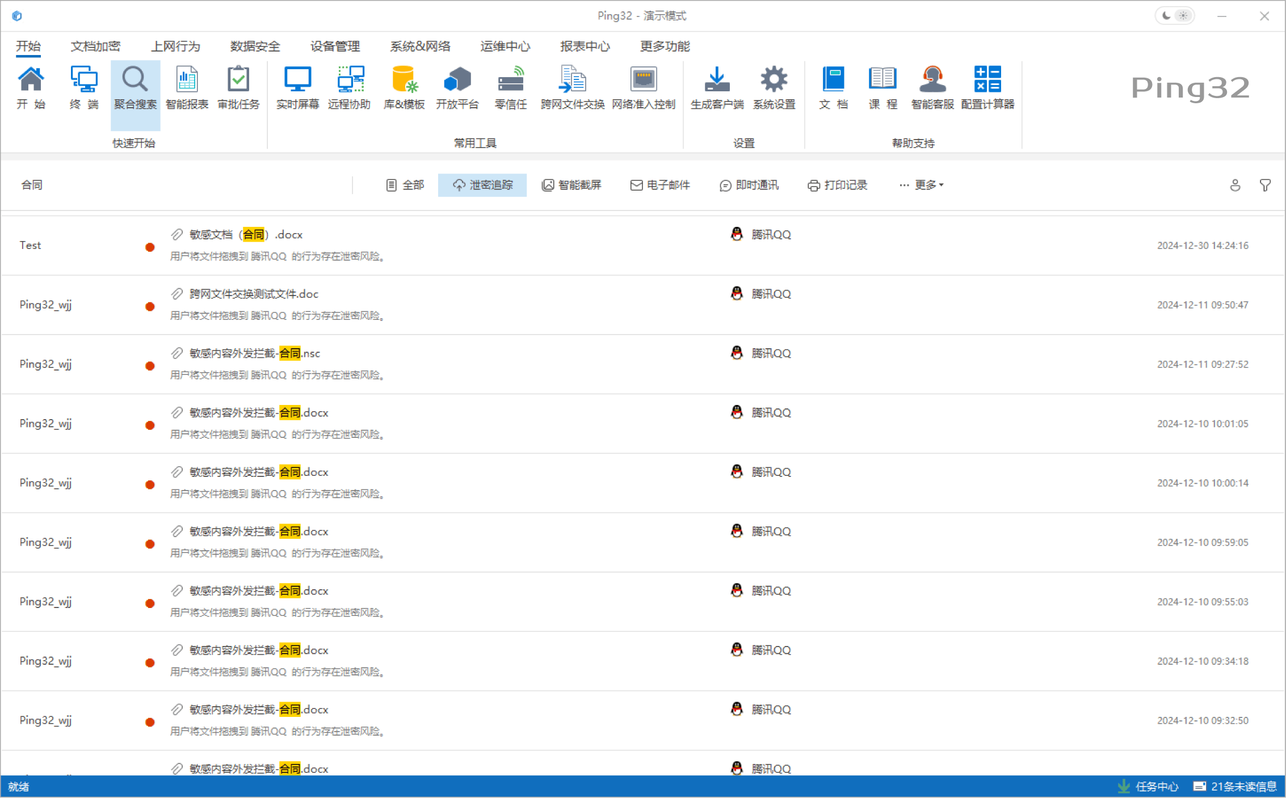
Task: Open the 数据安全 ribbon tab
Action: point(254,46)
